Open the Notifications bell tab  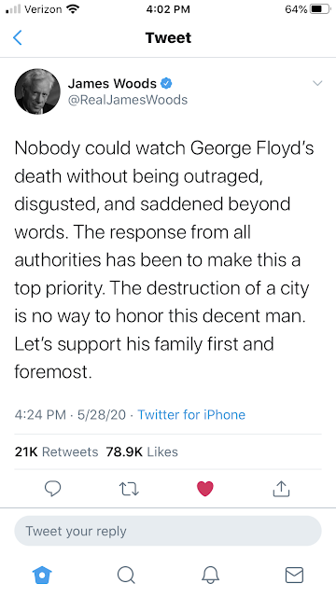[x=210, y=575]
